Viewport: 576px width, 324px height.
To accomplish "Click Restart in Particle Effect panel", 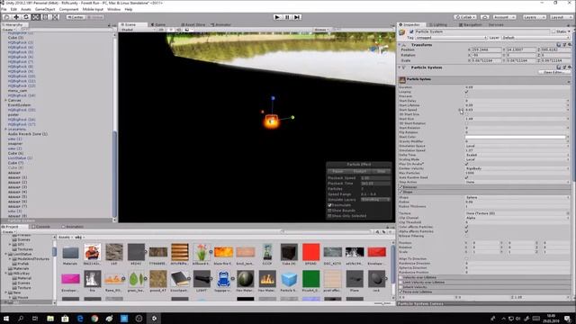I will [x=360, y=171].
